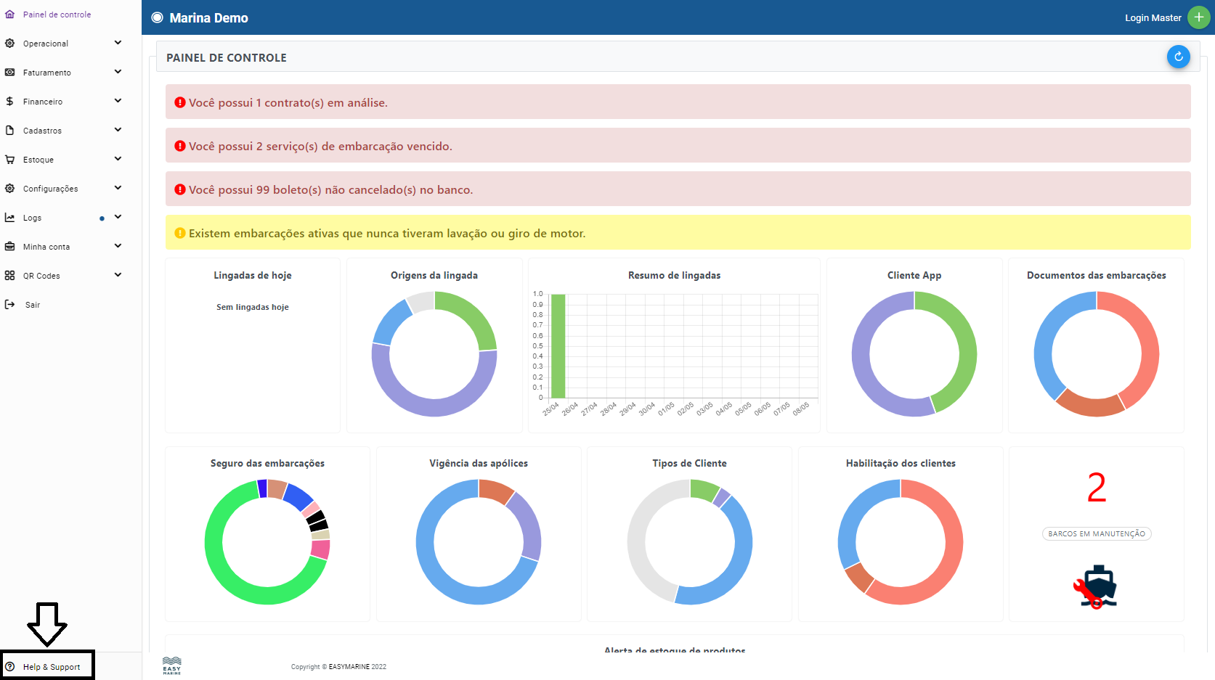Click the Painel de controle home icon

pos(9,15)
